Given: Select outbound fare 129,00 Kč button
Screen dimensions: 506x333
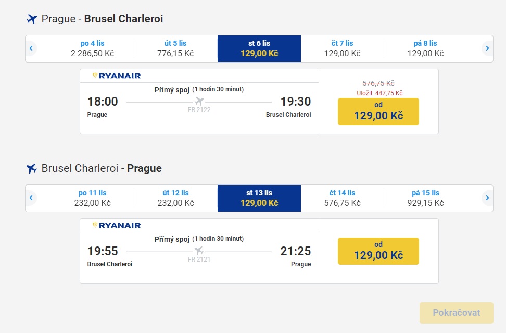Looking at the screenshot, I should click(378, 112).
